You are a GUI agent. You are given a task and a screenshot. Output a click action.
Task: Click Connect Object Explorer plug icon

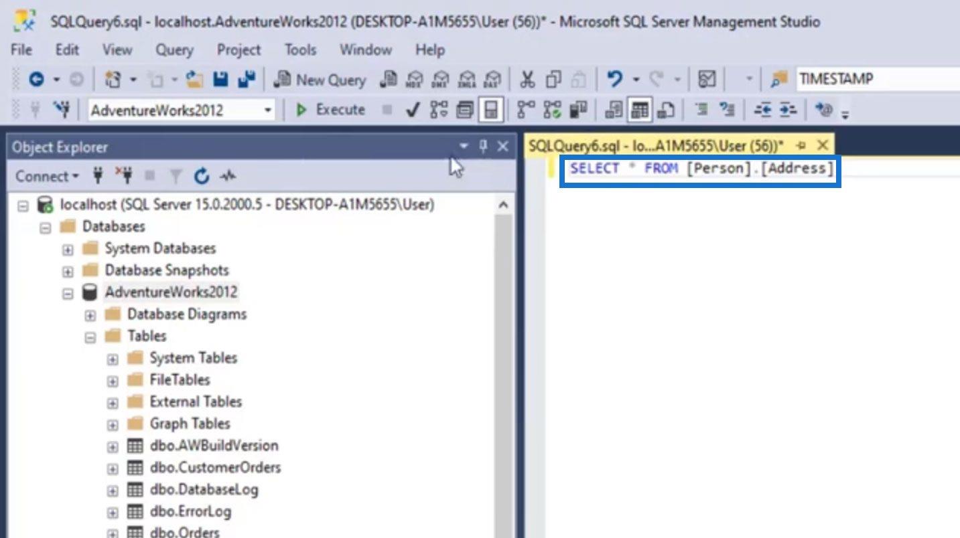pyautogui.click(x=98, y=176)
